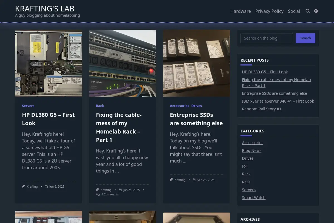This screenshot has width=334, height=223.
Task: Click author Krafting on cable-mess card
Action: pyautogui.click(x=106, y=190)
